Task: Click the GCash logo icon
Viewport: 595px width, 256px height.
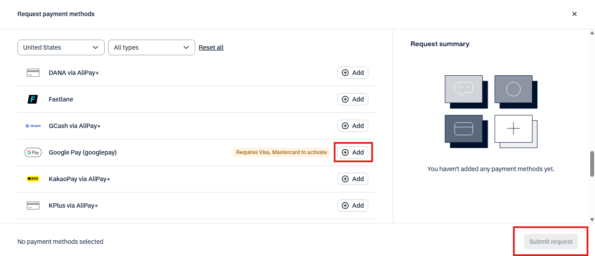Action: tap(33, 126)
